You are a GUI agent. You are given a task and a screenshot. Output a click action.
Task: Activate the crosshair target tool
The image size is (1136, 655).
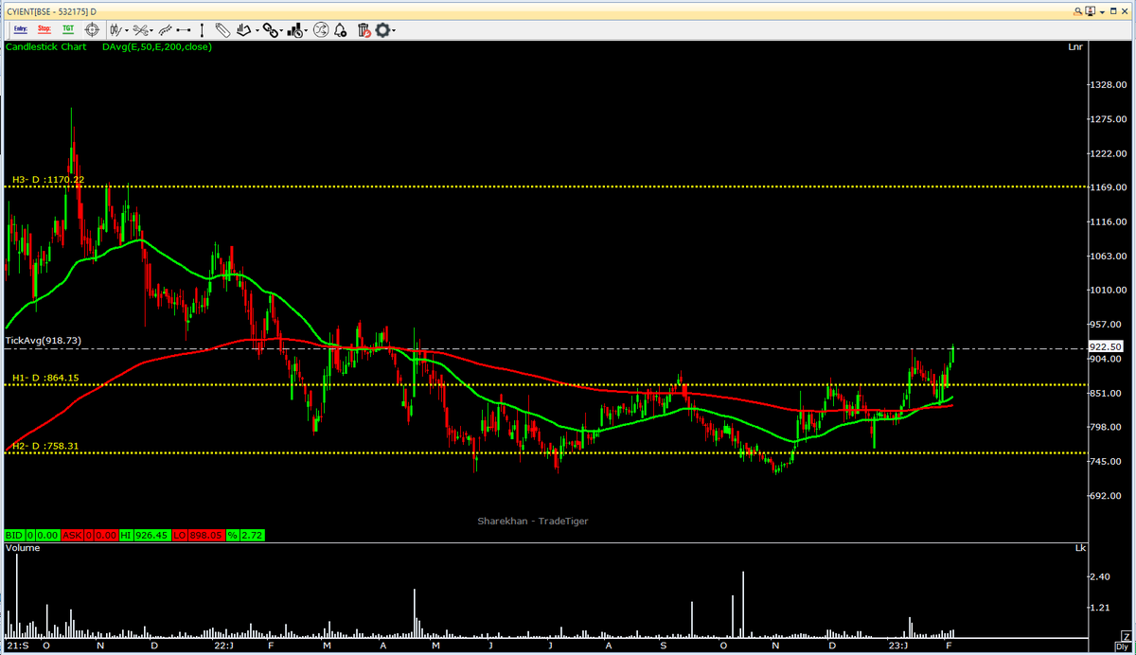click(92, 30)
